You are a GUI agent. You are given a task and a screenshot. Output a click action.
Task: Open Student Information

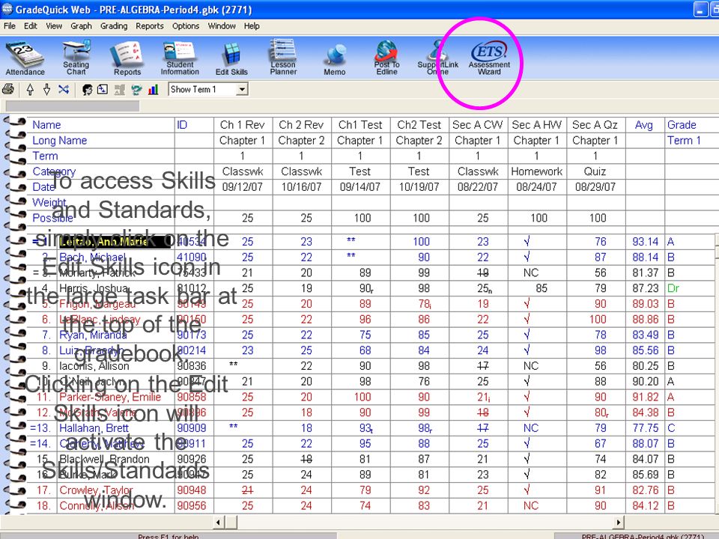(180, 58)
